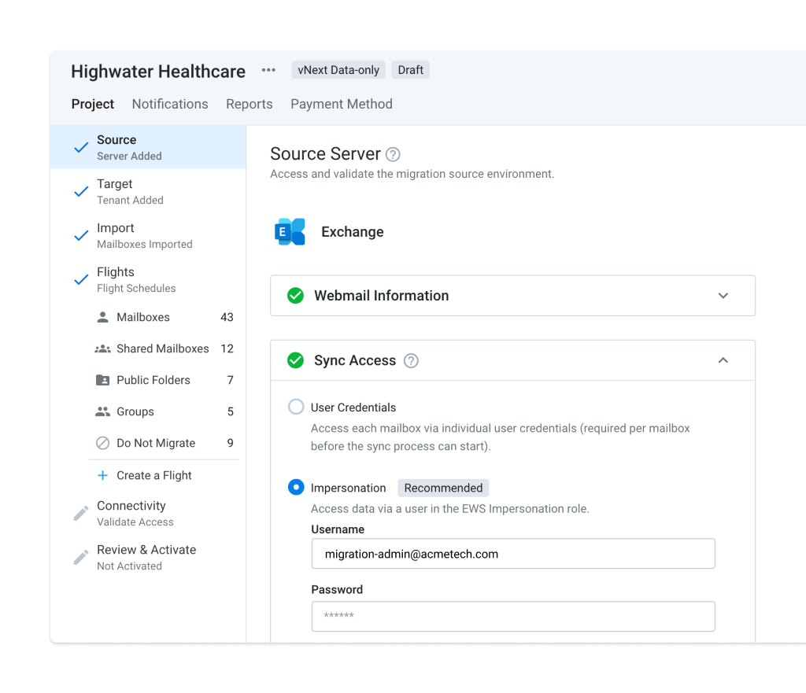The image size is (806, 693).
Task: Click the Exchange logo icon
Action: [x=290, y=231]
